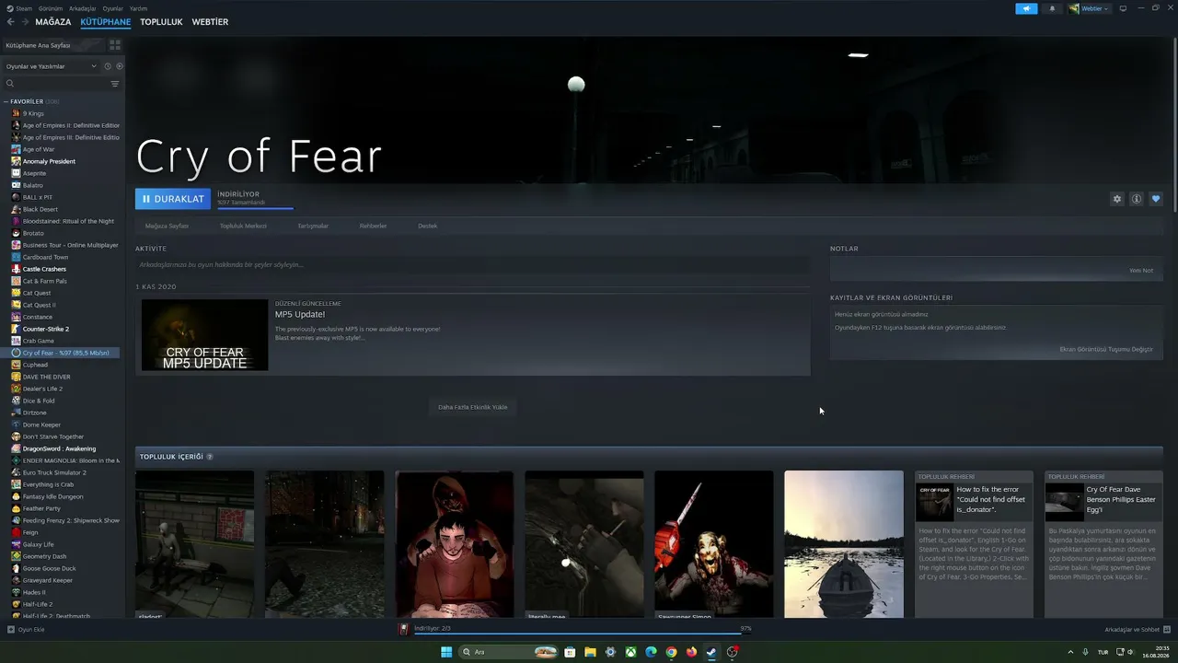Show recent games clock icon
The width and height of the screenshot is (1178, 663).
coord(108,66)
